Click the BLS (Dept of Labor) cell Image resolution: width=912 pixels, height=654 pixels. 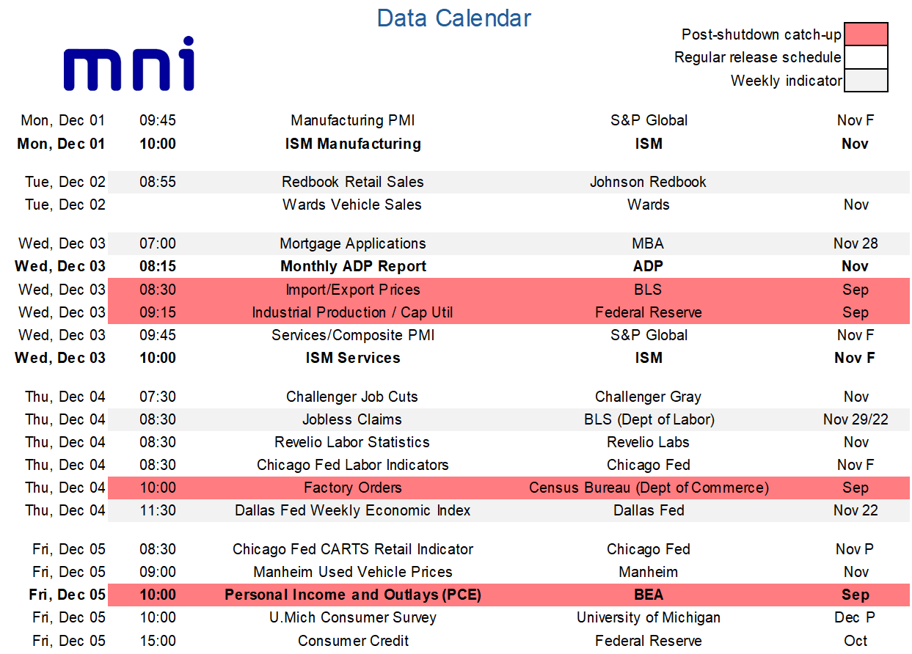[649, 419]
